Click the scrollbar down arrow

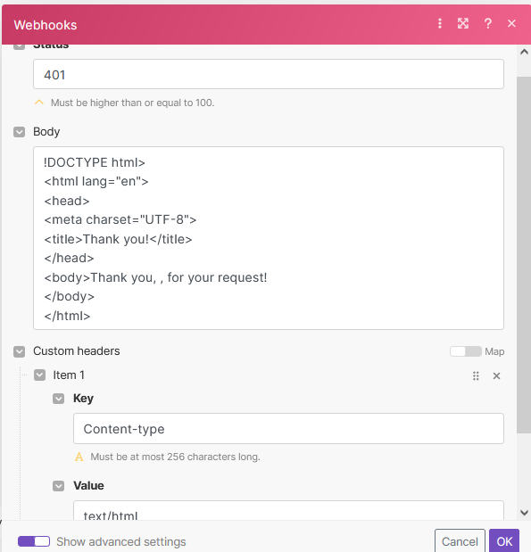tap(524, 513)
